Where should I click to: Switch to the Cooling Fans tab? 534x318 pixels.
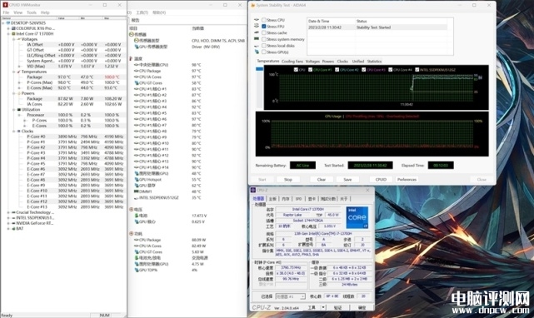tap(292, 62)
